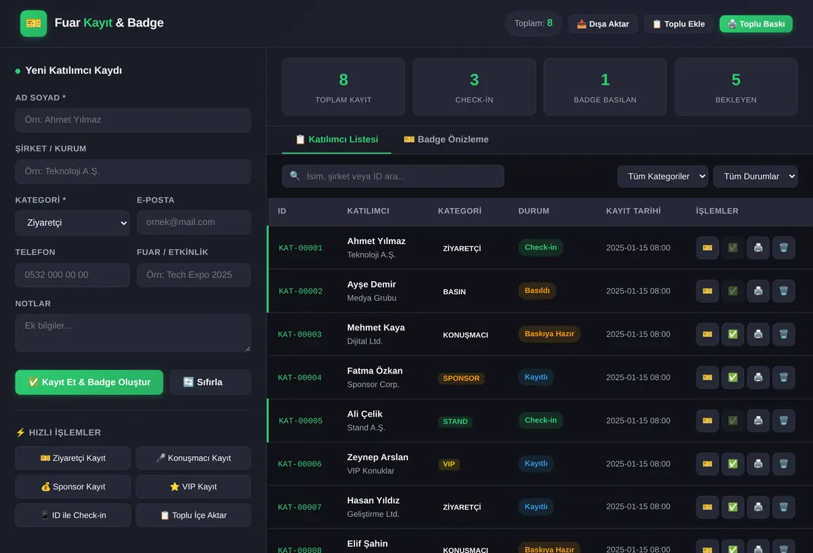Delete Hasan Yıldız from the list
This screenshot has width=813, height=553.
tap(783, 507)
